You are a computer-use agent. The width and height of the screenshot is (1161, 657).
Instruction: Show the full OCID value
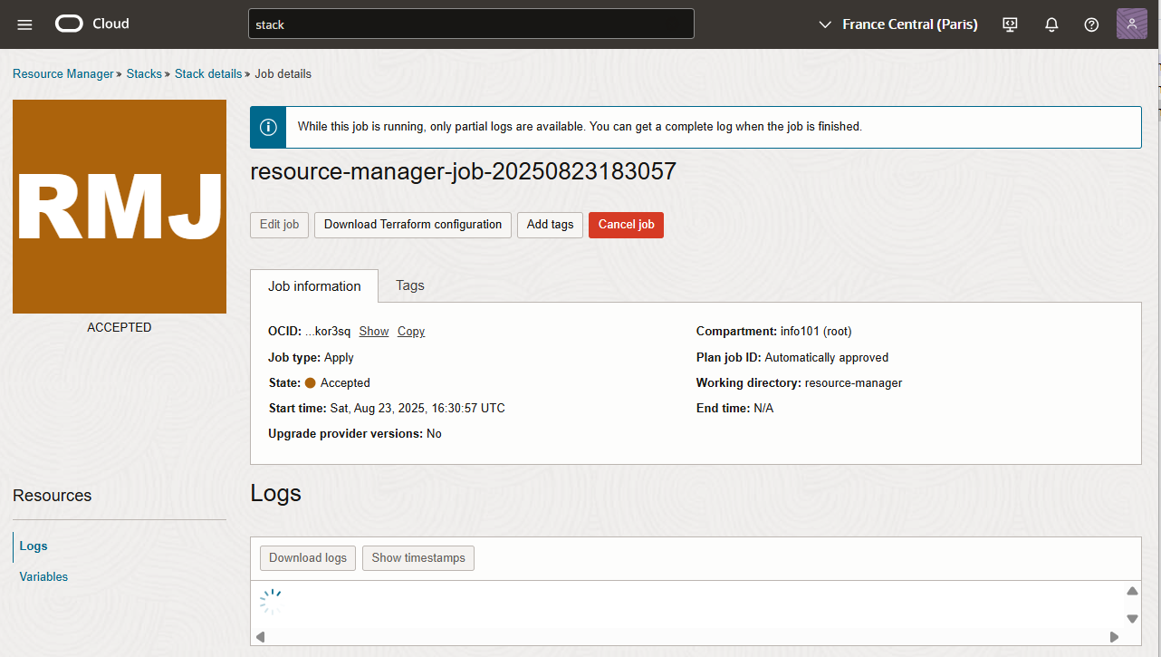(x=373, y=331)
